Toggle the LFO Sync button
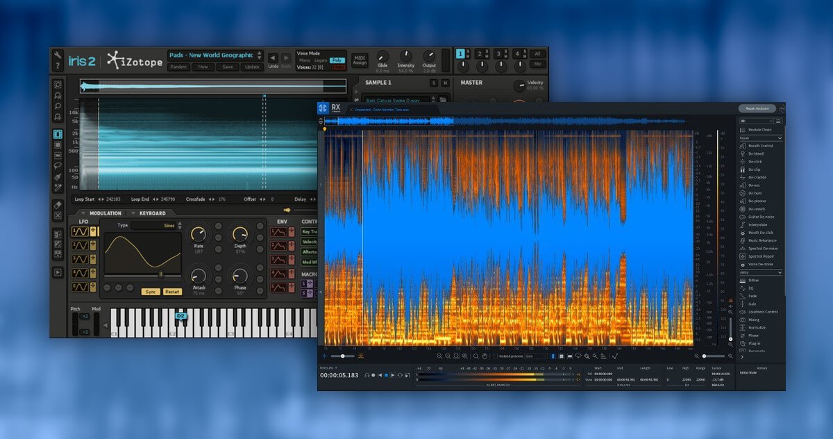 pyautogui.click(x=151, y=292)
